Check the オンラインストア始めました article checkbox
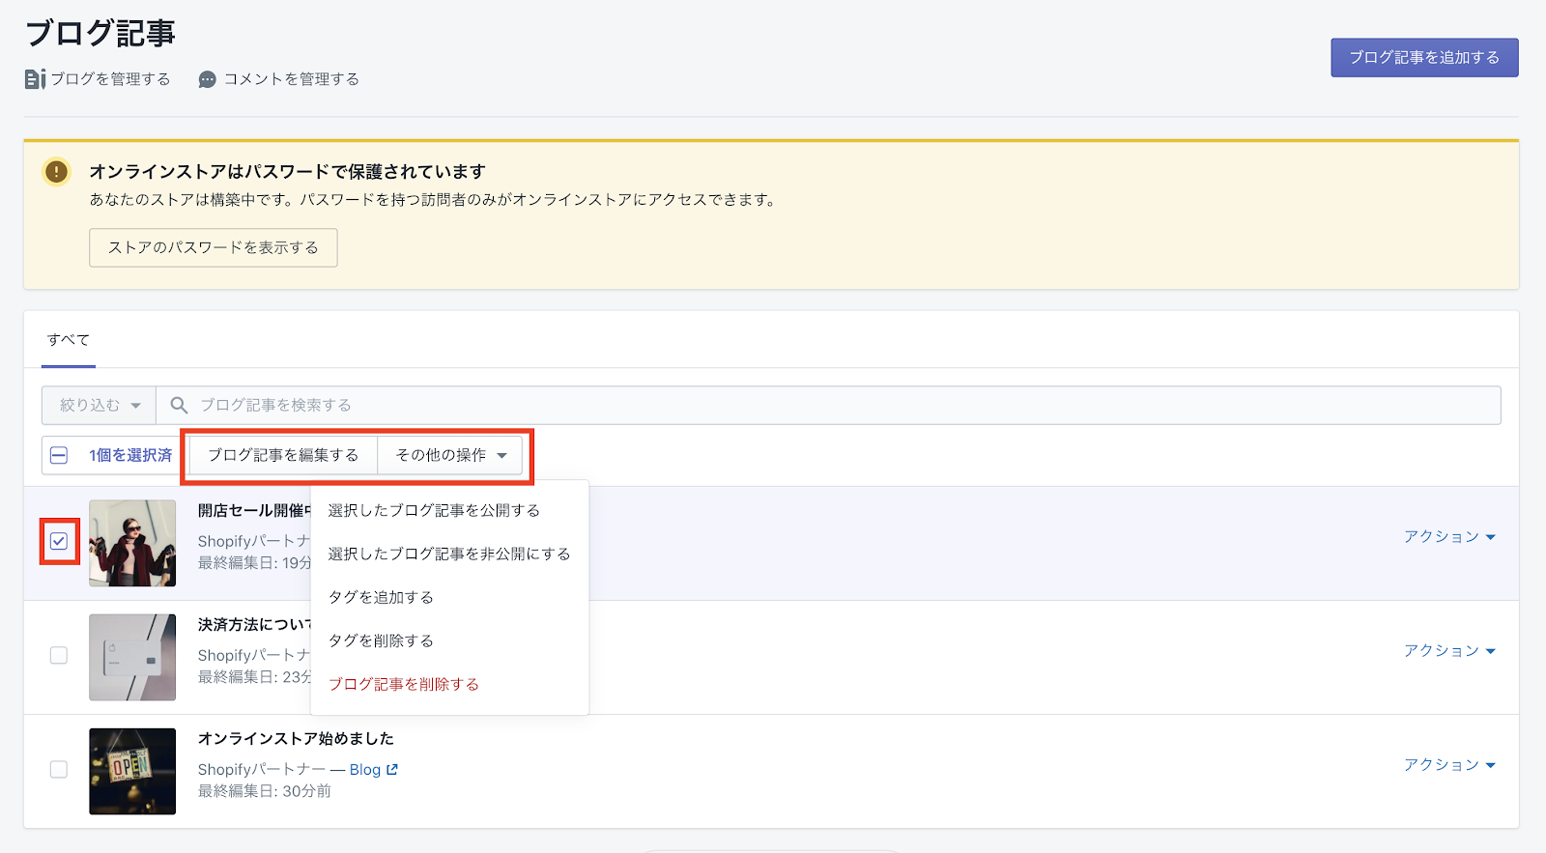This screenshot has height=853, width=1546. 59,769
